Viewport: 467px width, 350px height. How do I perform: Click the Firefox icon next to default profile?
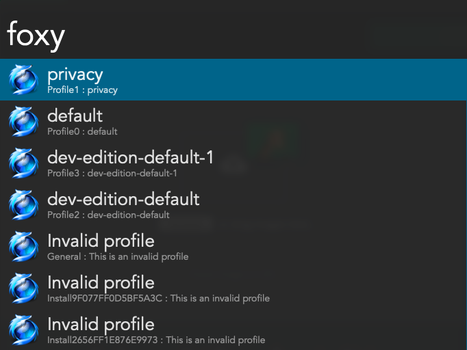(x=24, y=121)
